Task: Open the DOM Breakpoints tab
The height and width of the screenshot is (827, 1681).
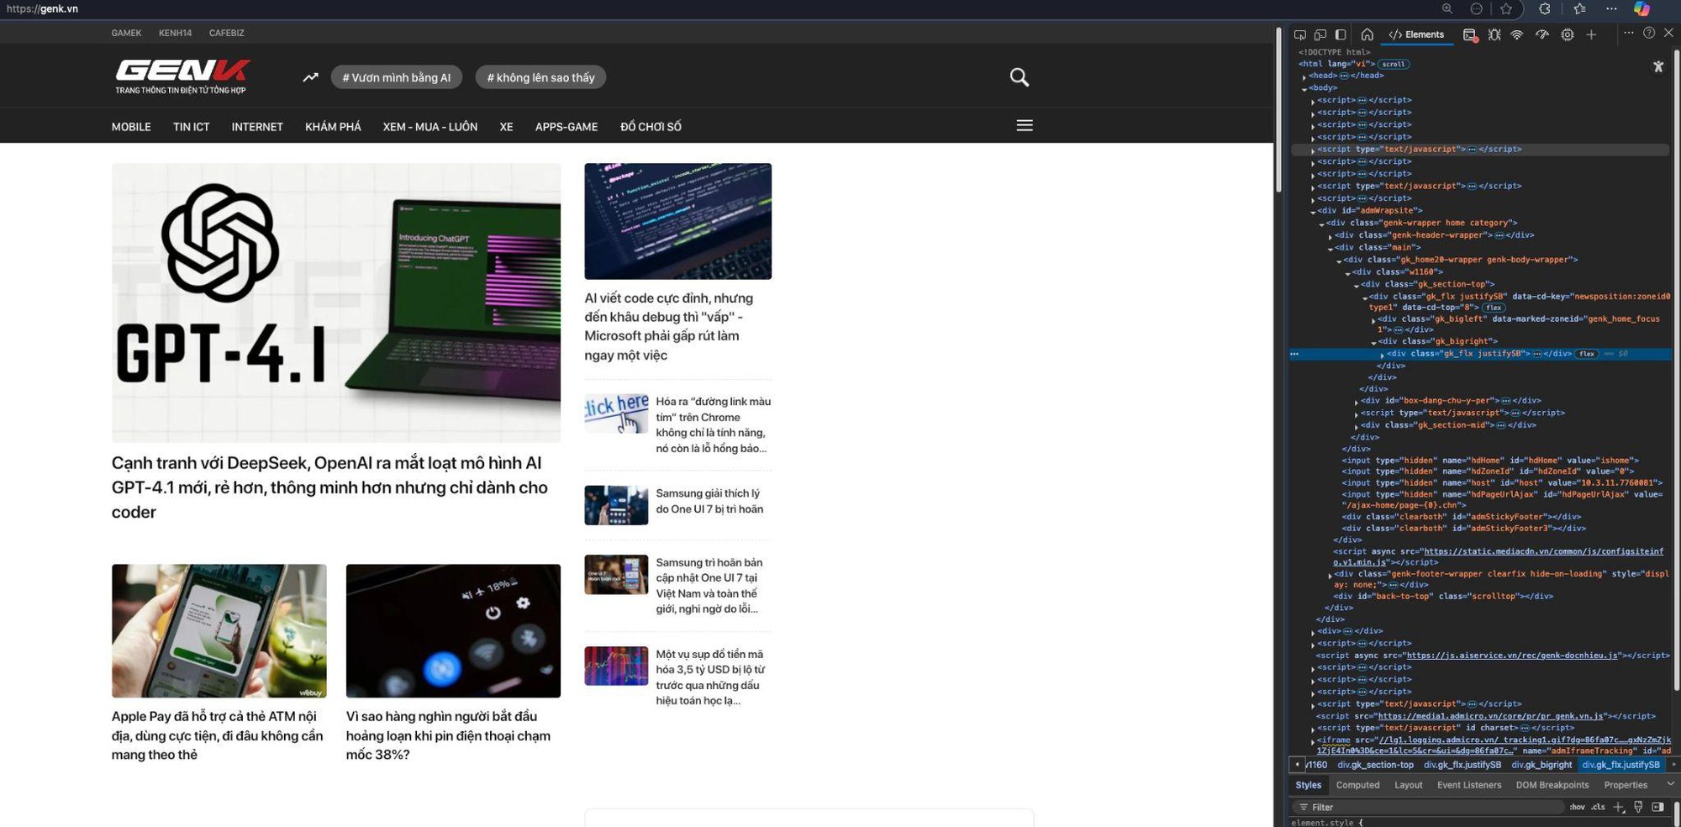Action: tap(1552, 785)
